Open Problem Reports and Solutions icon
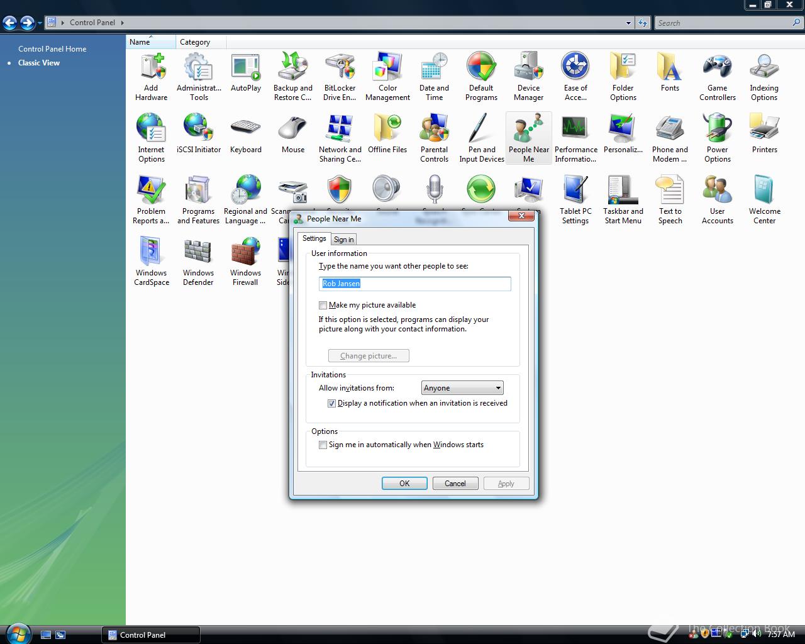The image size is (805, 644). click(151, 200)
